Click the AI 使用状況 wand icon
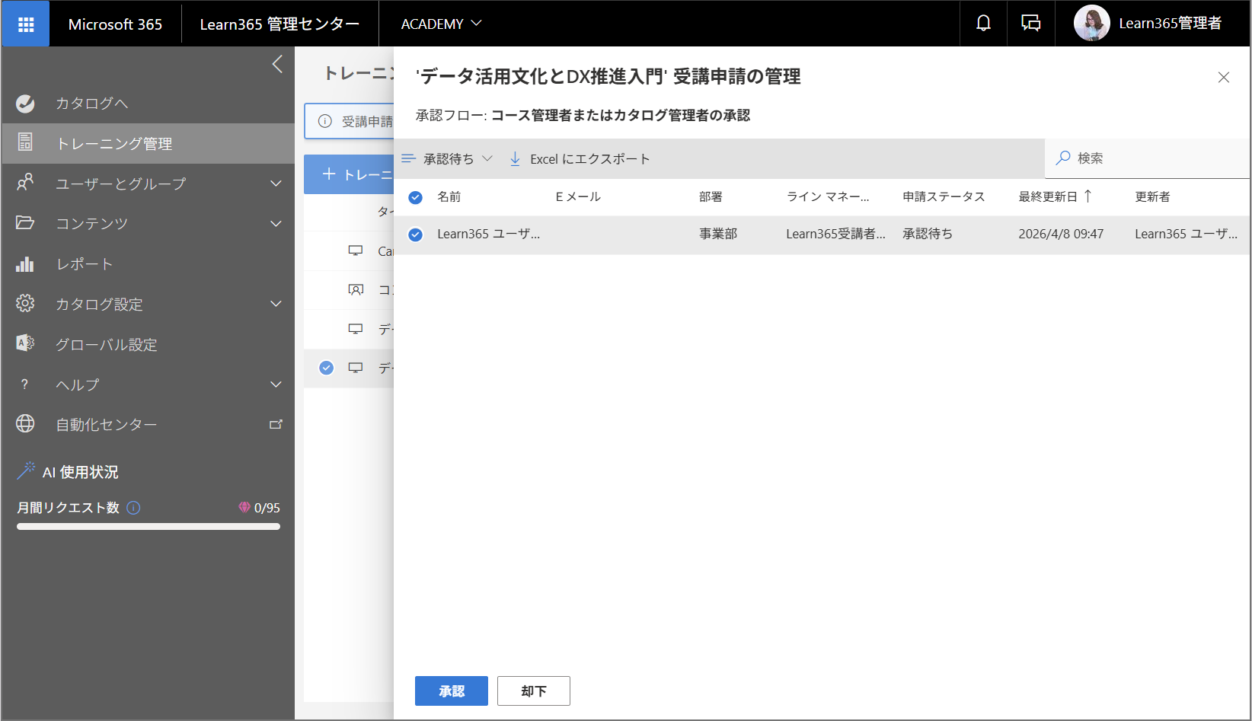This screenshot has height=721, width=1252. (x=26, y=471)
